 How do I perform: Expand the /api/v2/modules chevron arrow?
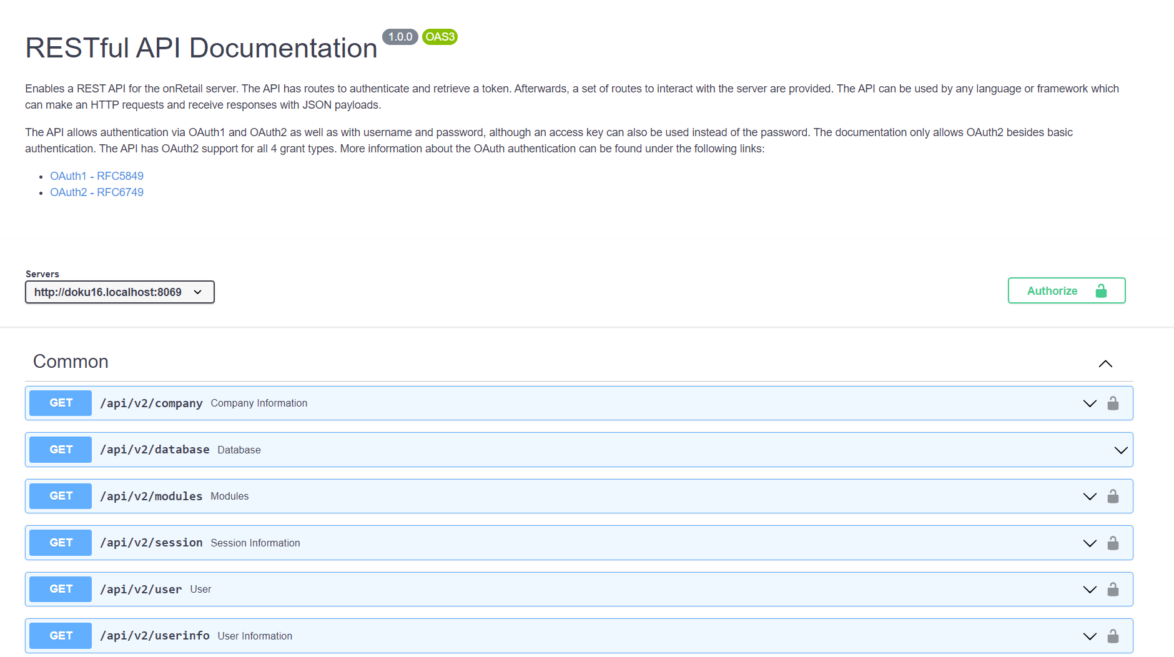[x=1090, y=496]
